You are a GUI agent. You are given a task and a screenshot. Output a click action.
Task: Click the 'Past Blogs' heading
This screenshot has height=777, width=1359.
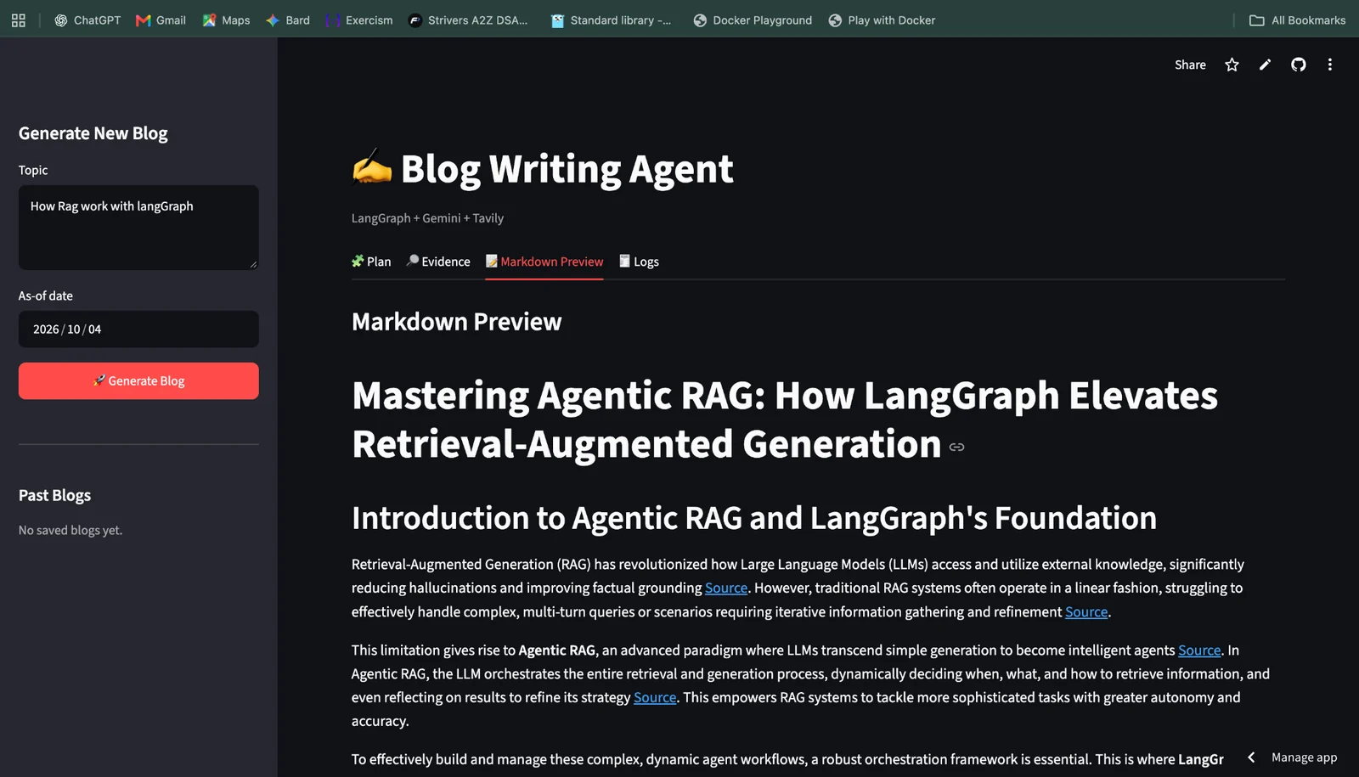coord(54,495)
